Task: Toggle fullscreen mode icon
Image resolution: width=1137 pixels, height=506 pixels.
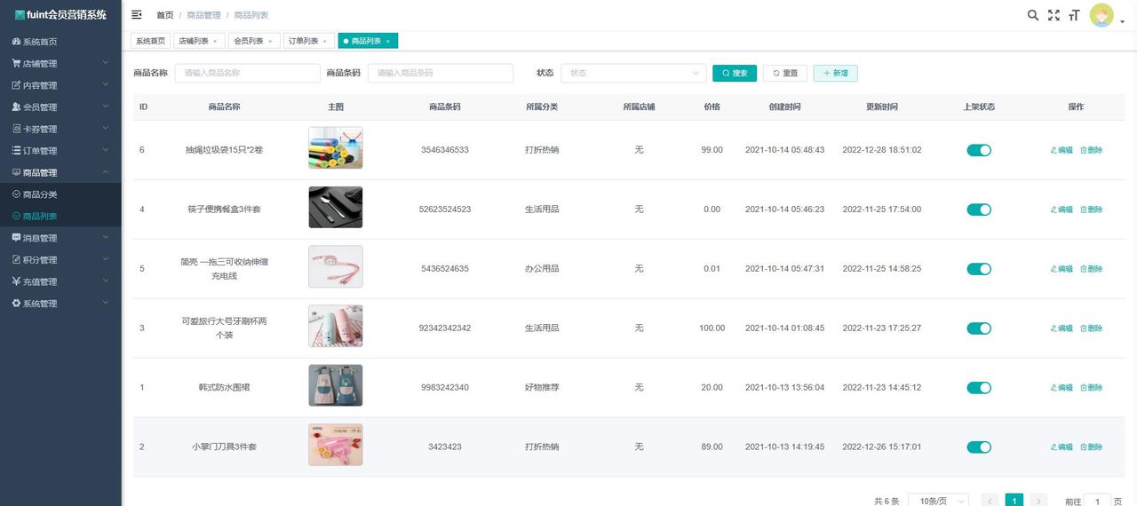Action: coord(1054,15)
